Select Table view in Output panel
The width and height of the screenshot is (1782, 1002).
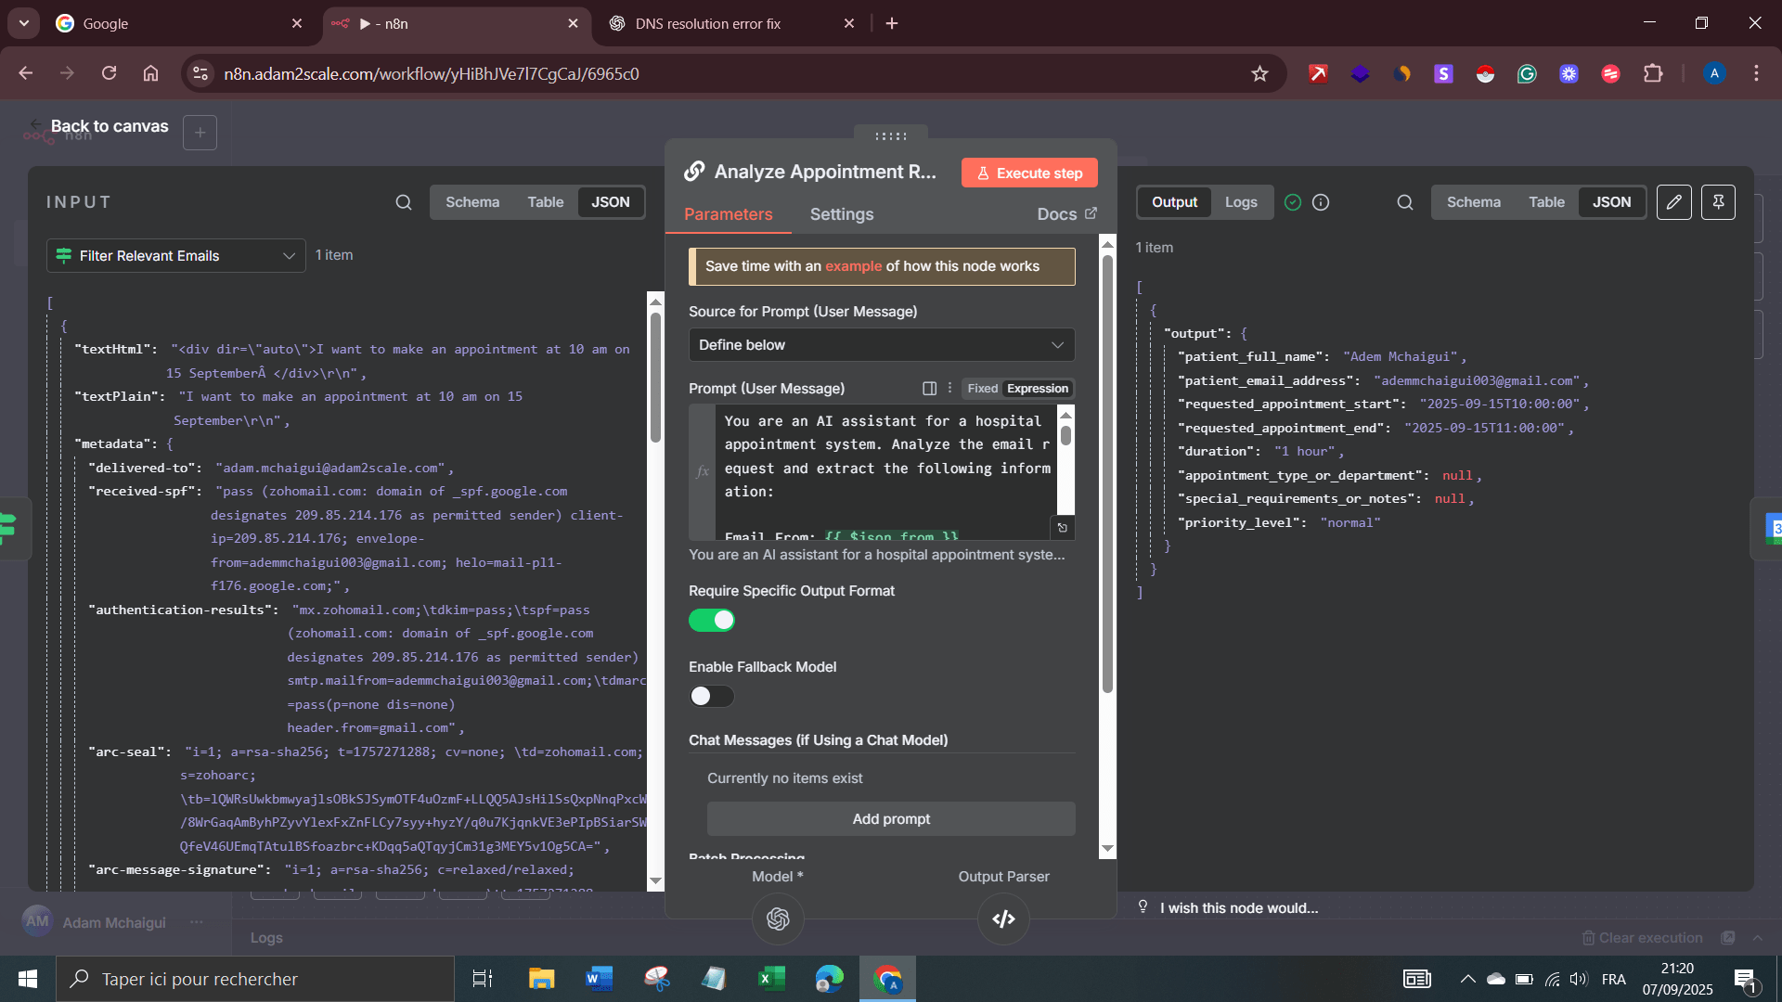pos(1547,202)
